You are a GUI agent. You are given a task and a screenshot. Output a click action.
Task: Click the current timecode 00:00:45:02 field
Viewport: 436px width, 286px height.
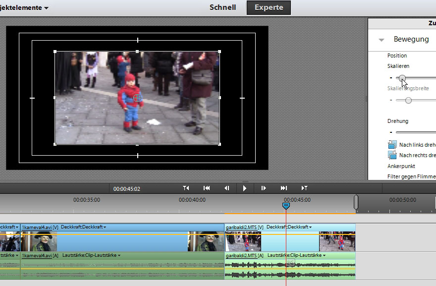[x=126, y=189]
